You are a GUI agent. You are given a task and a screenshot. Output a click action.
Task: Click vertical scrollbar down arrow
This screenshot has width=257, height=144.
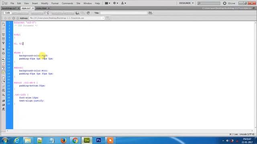pos(255,128)
